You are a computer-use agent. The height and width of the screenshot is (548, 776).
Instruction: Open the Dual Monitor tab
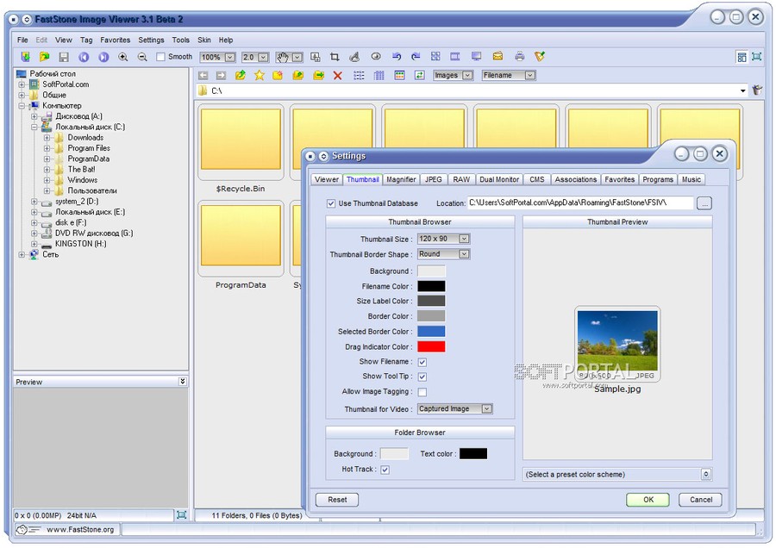[x=499, y=179]
